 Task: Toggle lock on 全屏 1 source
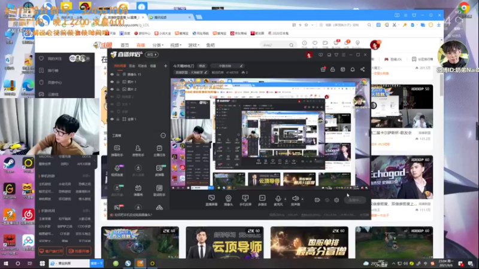tap(118, 119)
